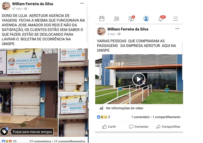Open the Friends icon in navigation bar
Image resolution: width=203 pixels, height=143 pixels.
coord(116,19)
